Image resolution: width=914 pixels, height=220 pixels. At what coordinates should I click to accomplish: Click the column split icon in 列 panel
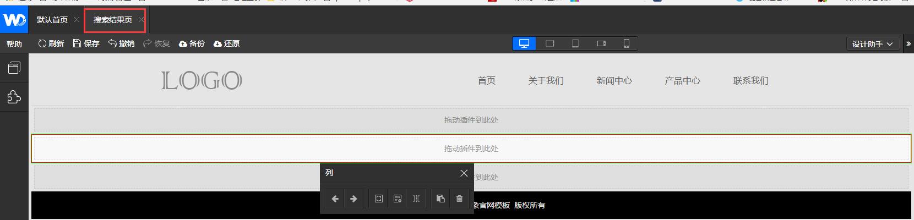tap(416, 199)
